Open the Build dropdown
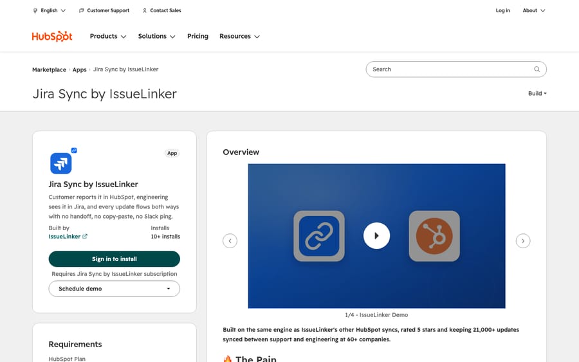 (x=537, y=93)
